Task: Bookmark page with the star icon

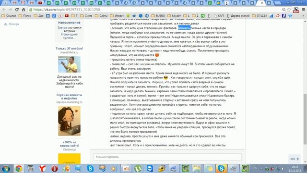Action: pyautogui.click(x=289, y=10)
